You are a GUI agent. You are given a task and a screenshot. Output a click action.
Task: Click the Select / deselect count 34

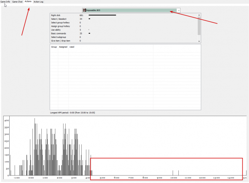click(81, 19)
